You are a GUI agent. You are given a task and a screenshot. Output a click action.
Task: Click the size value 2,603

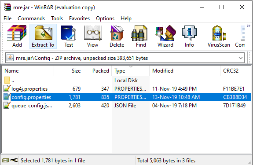pos(74,106)
